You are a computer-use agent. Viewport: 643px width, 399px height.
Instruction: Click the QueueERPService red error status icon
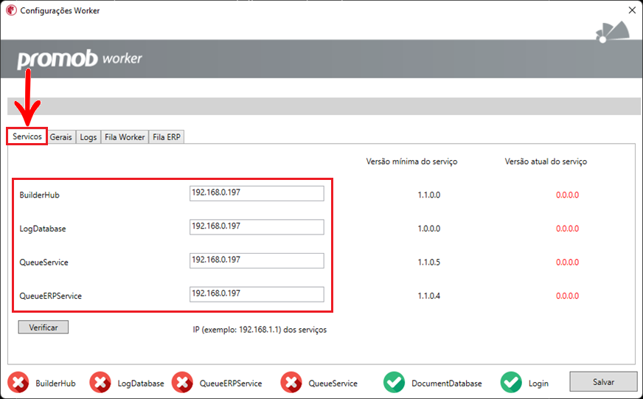click(x=182, y=383)
